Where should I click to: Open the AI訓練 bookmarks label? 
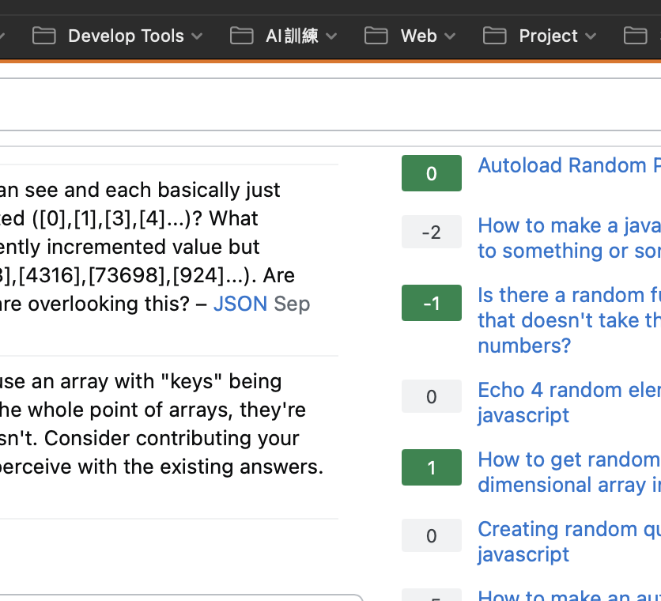pyautogui.click(x=292, y=36)
